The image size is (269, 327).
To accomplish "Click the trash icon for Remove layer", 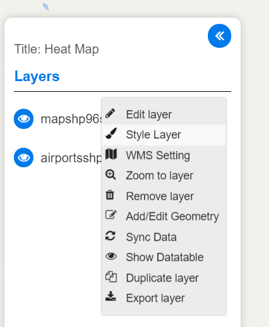I will [110, 195].
